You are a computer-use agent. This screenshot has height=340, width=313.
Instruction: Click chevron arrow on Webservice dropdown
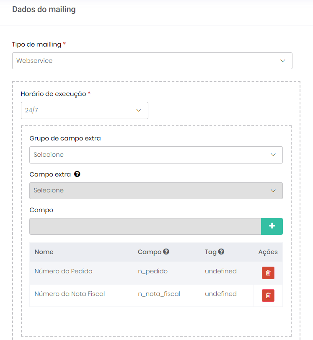[x=283, y=61]
